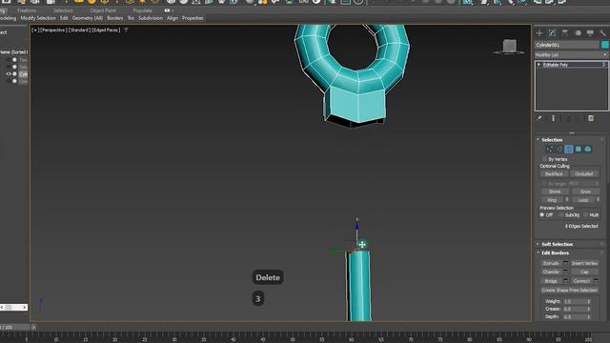Select Vertex sub-object selection mode
Image resolution: width=610 pixels, height=343 pixels.
coord(550,149)
